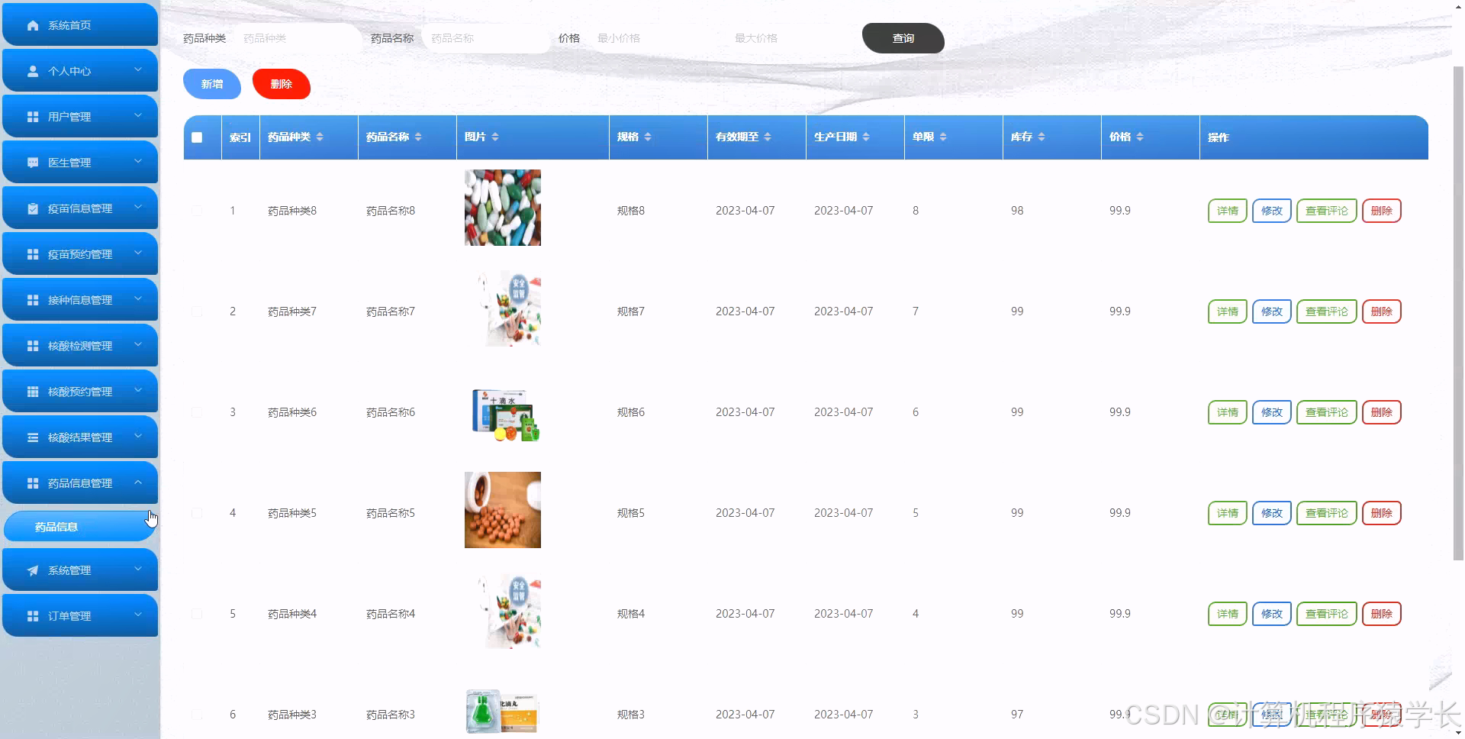This screenshot has width=1465, height=739.
Task: Select the grid icon beside 核酸检测管理
Action: click(31, 345)
